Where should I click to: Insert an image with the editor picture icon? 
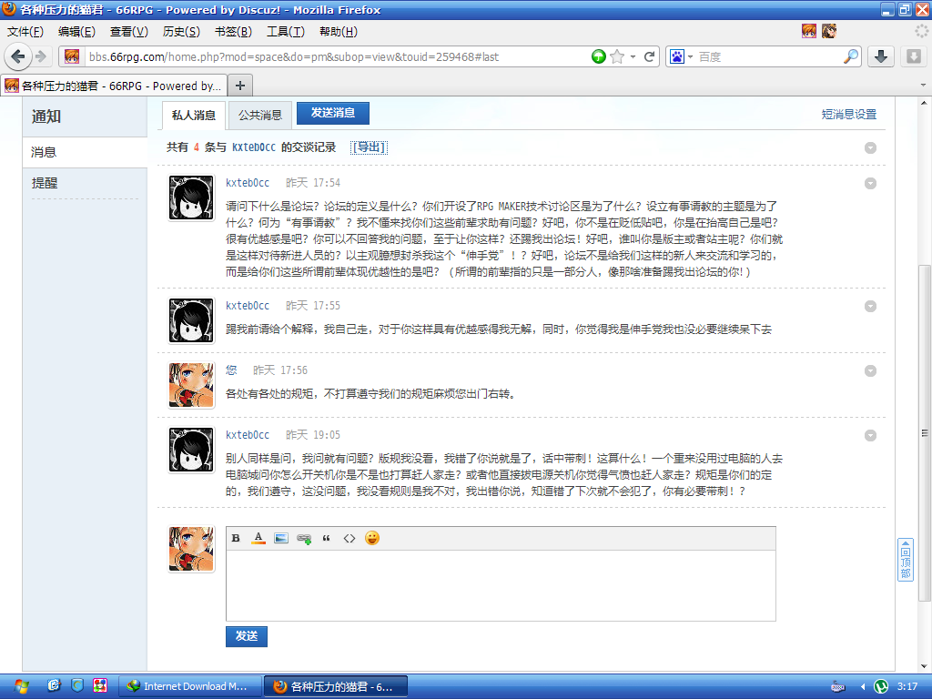281,538
